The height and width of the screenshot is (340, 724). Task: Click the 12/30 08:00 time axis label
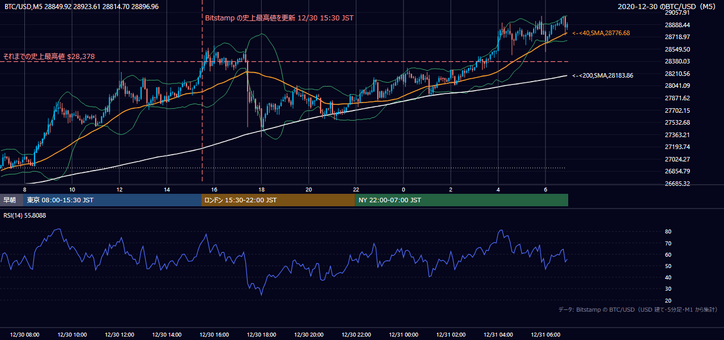[x=25, y=335]
